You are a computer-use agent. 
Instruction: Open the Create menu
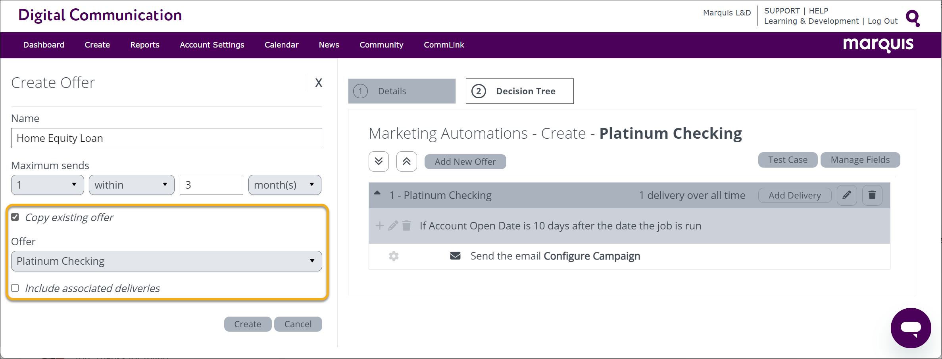pos(97,45)
